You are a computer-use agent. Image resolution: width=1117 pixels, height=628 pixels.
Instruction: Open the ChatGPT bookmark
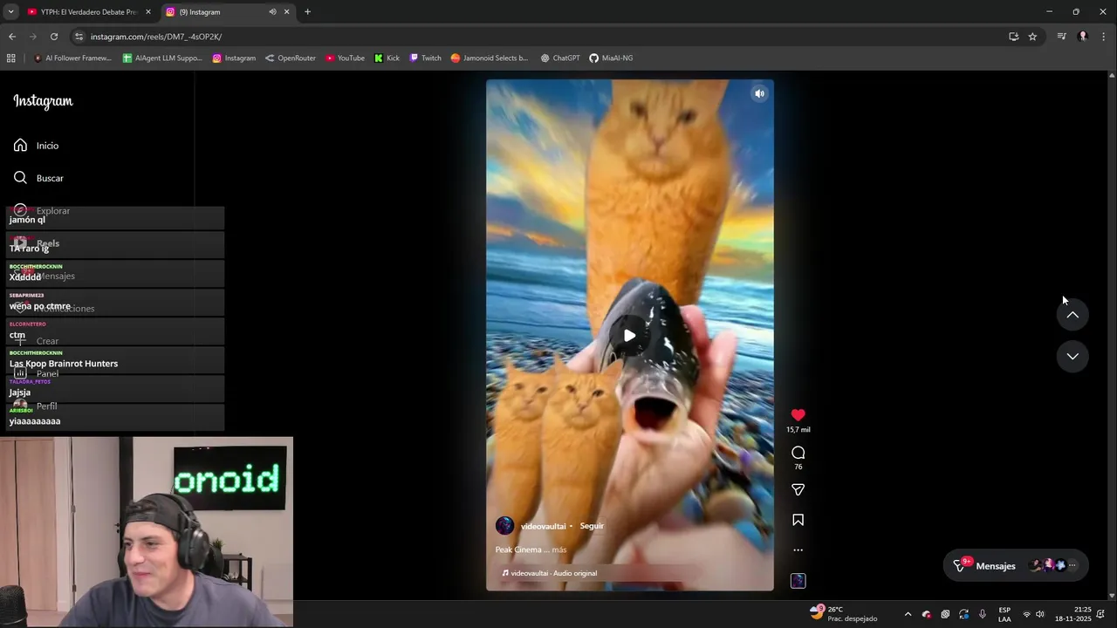click(560, 58)
